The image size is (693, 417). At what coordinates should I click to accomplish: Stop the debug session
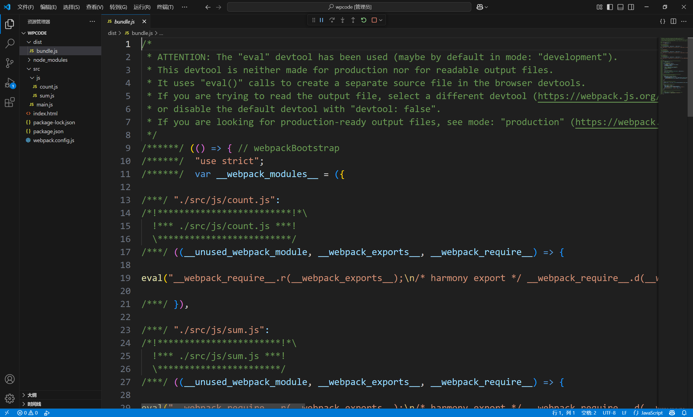click(x=374, y=20)
